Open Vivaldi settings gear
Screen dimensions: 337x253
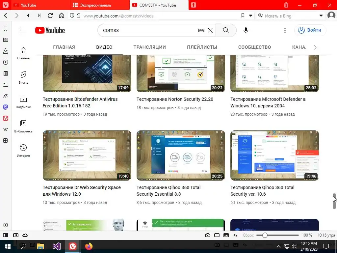tap(6, 225)
